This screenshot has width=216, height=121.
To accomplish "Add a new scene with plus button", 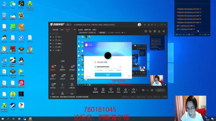I will tap(75, 30).
